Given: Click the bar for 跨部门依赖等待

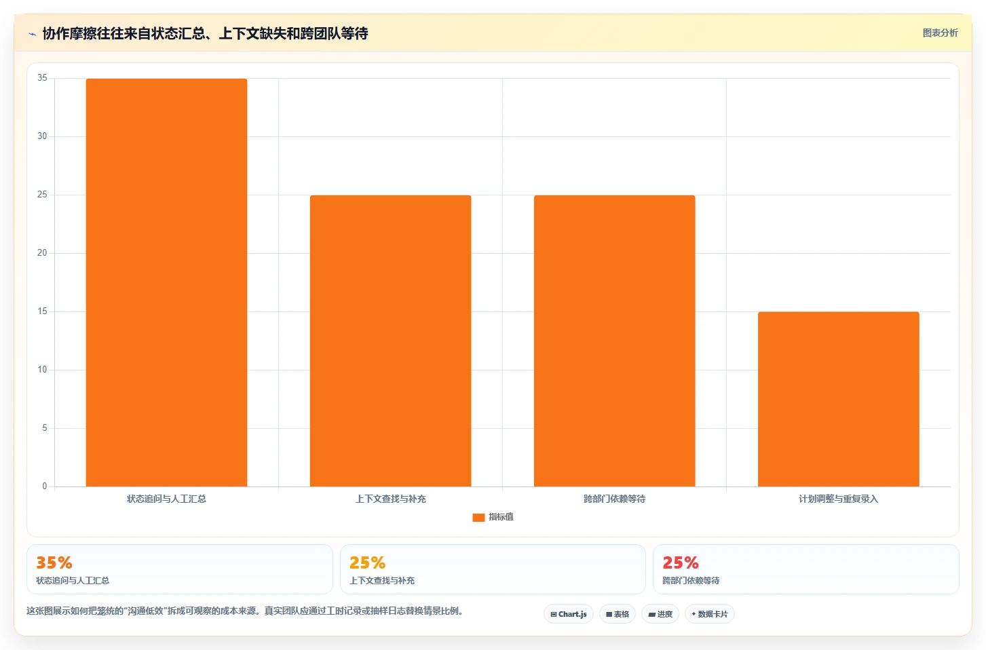Looking at the screenshot, I should tap(614, 341).
